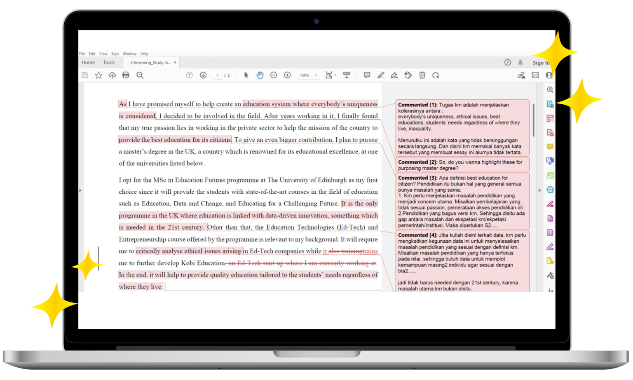Open the Add Comment sticky note tool

coord(367,75)
